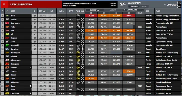Click the MotoGP logo
This screenshot has height=96, width=182.
(123, 5)
